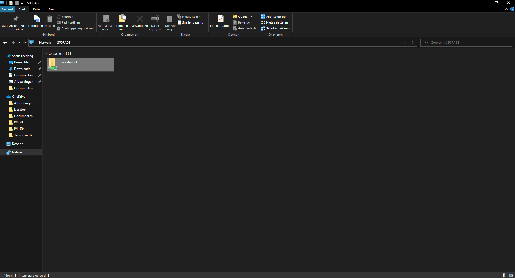The image size is (515, 278).
Task: Choose Snelkoppeling plakken
Action: 75,28
